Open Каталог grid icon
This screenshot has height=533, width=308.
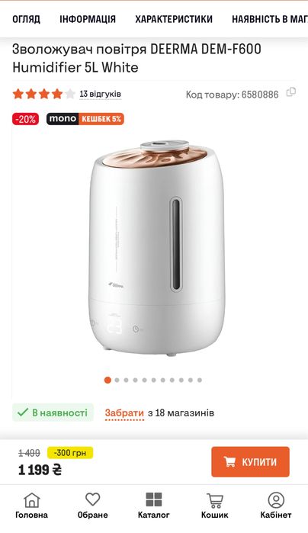[x=154, y=499]
